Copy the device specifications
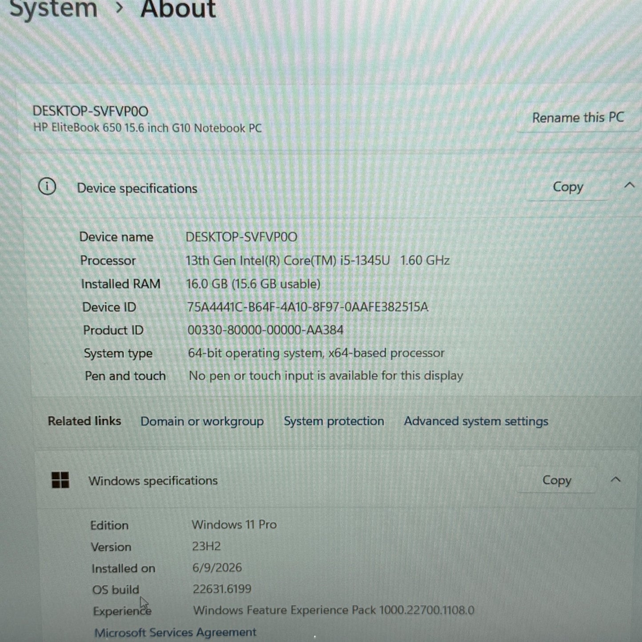642x642 pixels. tap(567, 187)
